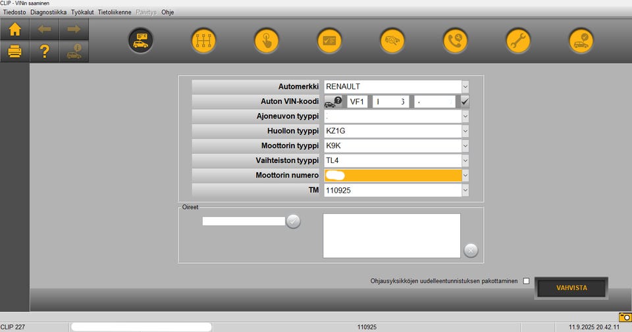Click the VIN lookup car question icon

(x=333, y=102)
